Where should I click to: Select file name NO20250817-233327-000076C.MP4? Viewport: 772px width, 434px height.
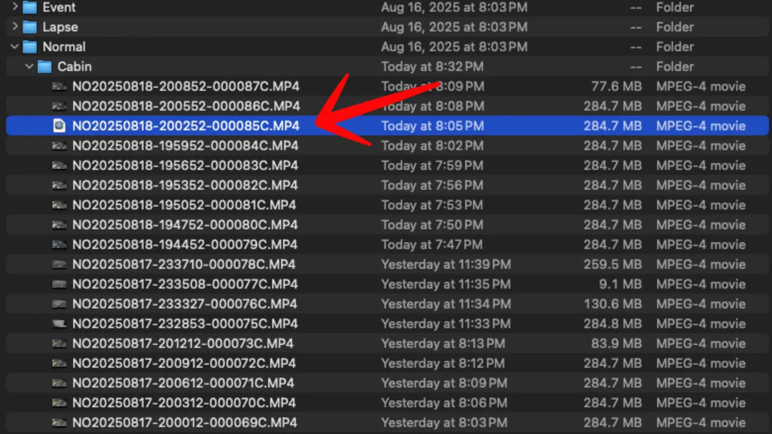pyautogui.click(x=185, y=304)
